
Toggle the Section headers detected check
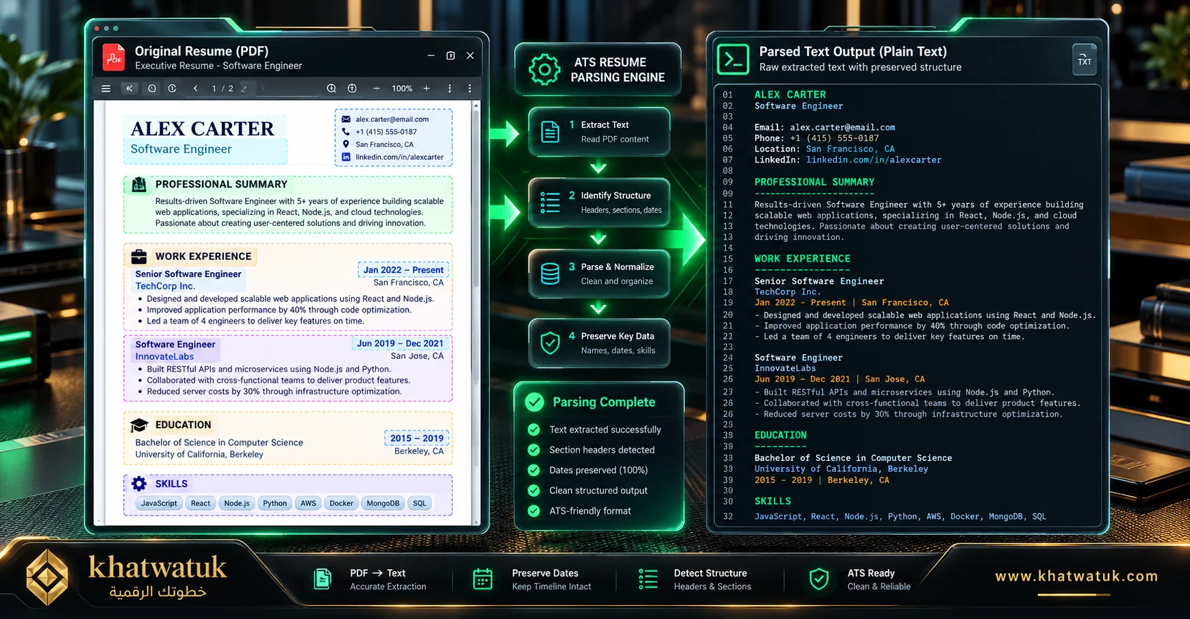[x=533, y=450]
